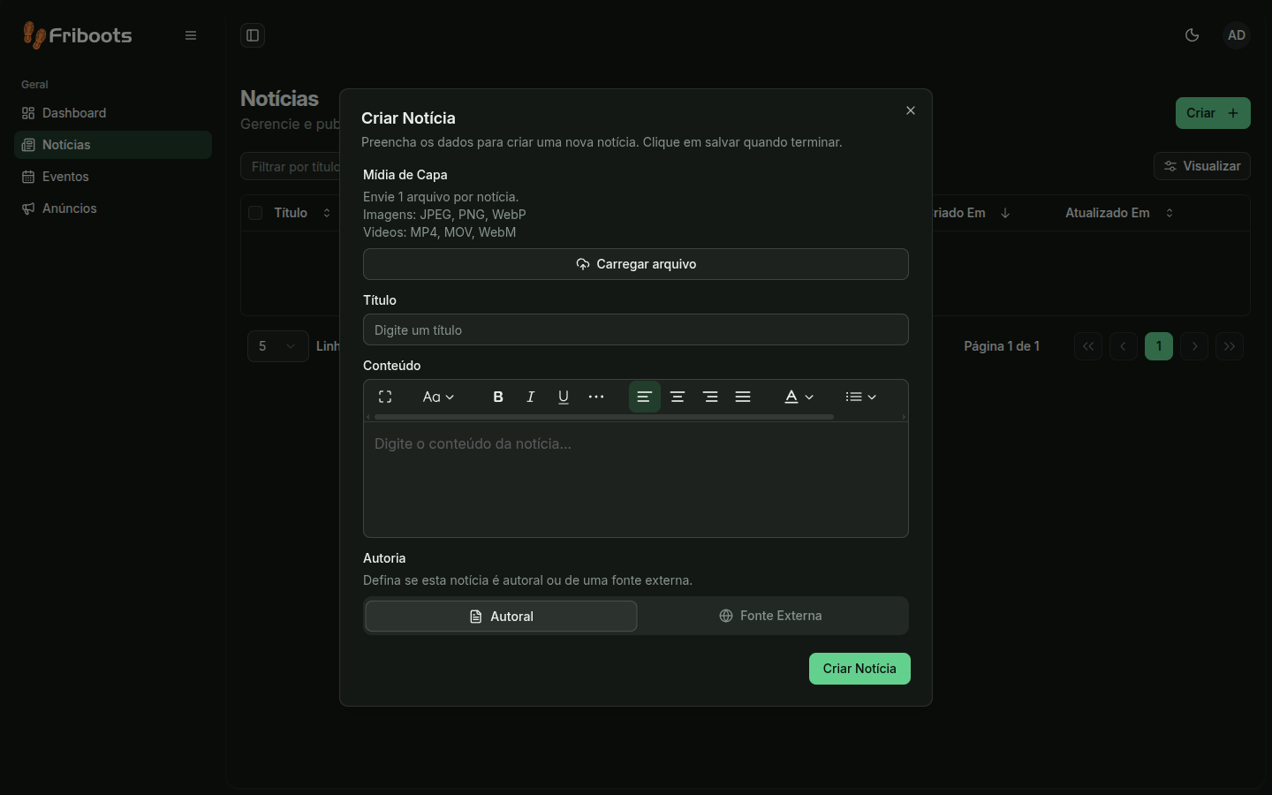Center-align the content text

tap(678, 397)
